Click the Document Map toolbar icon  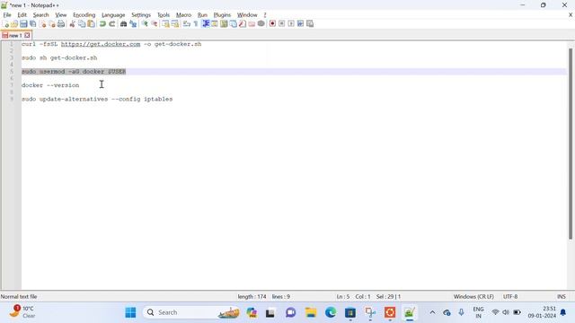[224, 24]
